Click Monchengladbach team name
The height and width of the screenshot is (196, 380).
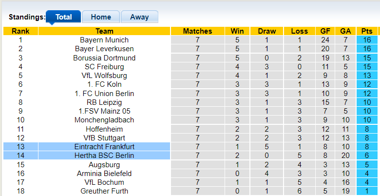tap(104, 120)
